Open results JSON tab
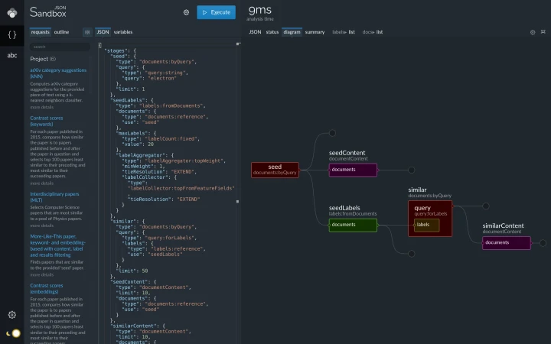 pos(255,32)
